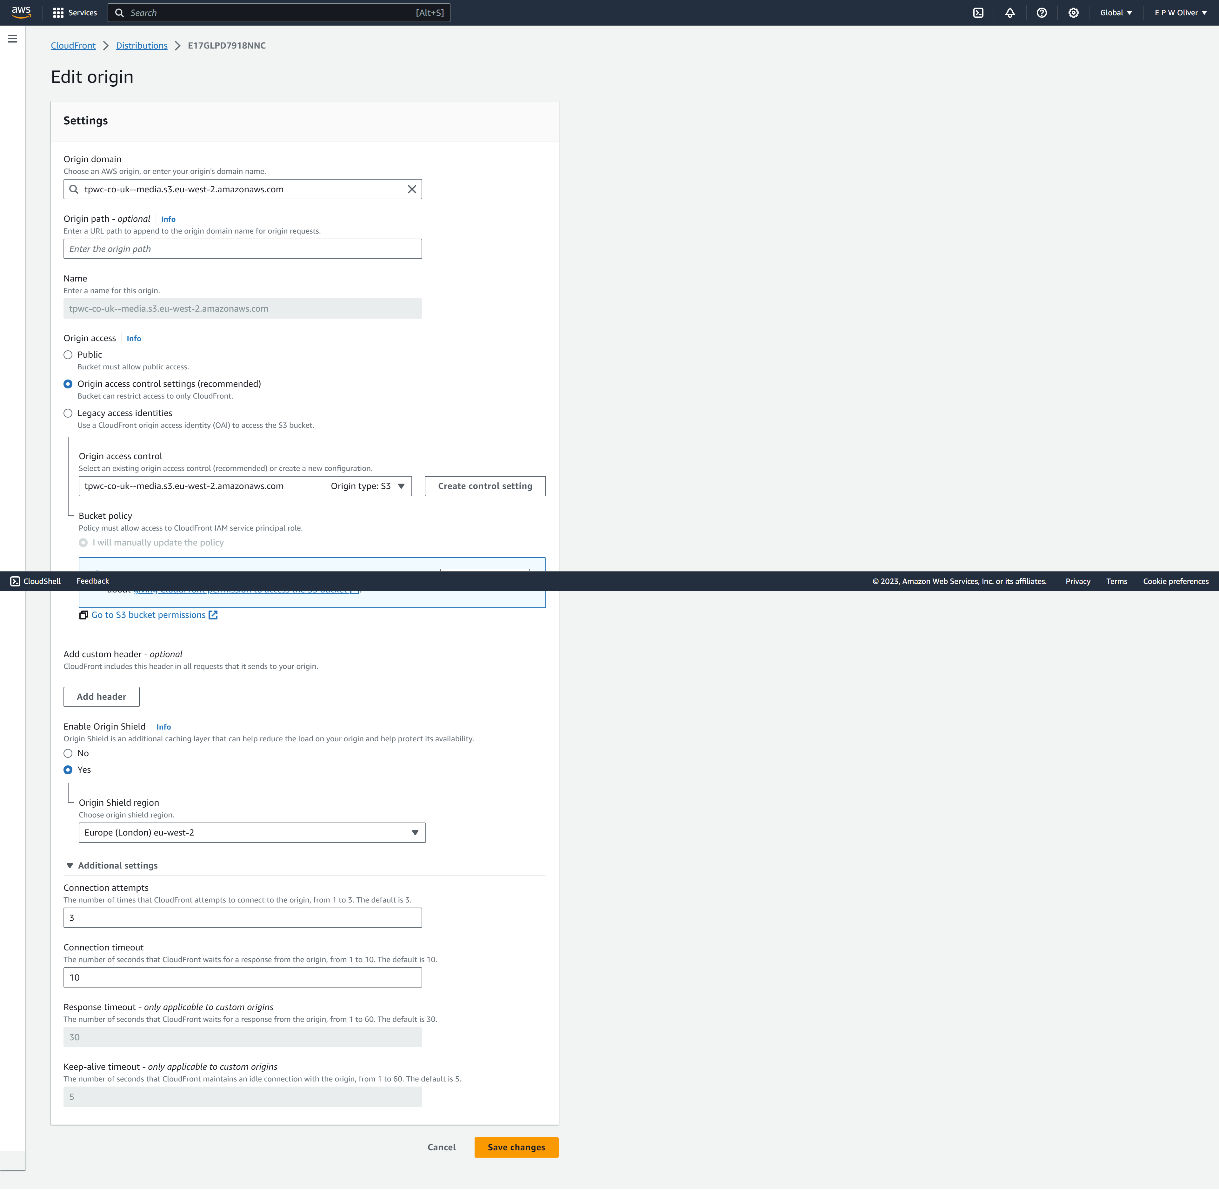Click Add header button
The height and width of the screenshot is (1190, 1219).
pos(101,697)
